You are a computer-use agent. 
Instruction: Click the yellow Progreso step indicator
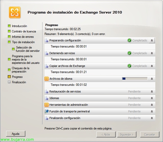tap(9, 77)
